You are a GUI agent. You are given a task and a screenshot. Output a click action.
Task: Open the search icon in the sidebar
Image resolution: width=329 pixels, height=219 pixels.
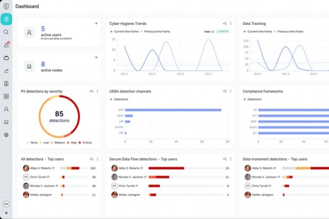6,32
